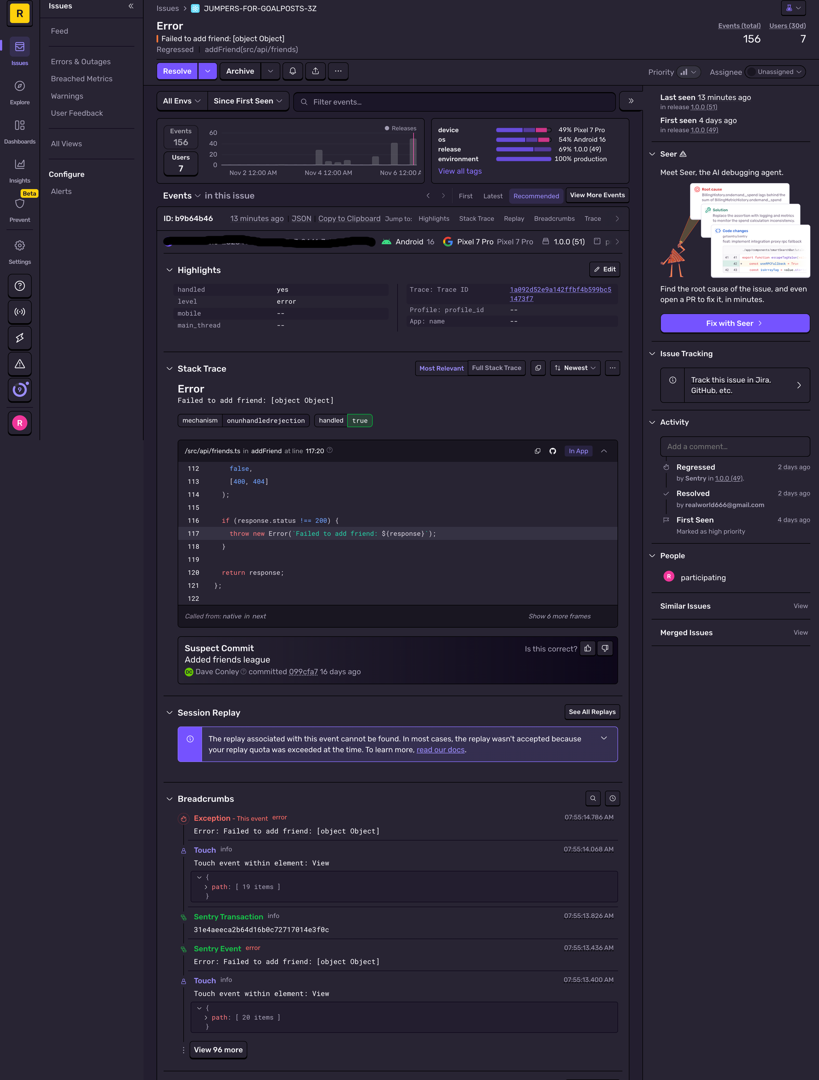This screenshot has width=819, height=1080.
Task: Copy stack trace with the copy icon
Action: pyautogui.click(x=538, y=368)
